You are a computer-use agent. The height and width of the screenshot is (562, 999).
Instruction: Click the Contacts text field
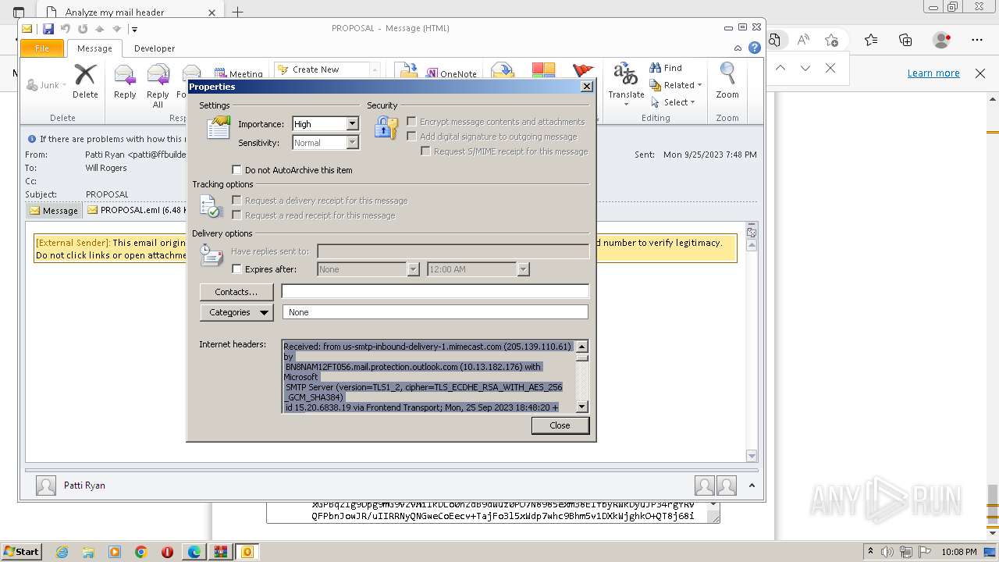[x=435, y=291]
